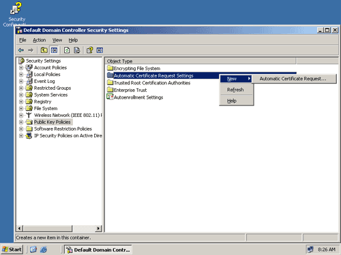
Task: Select the Encrypting File System label
Action: click(x=137, y=68)
